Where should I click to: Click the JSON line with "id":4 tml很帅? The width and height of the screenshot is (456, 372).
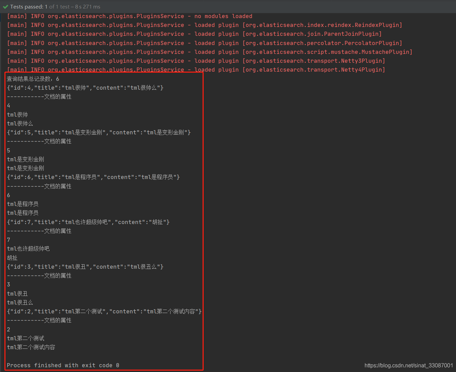point(85,88)
